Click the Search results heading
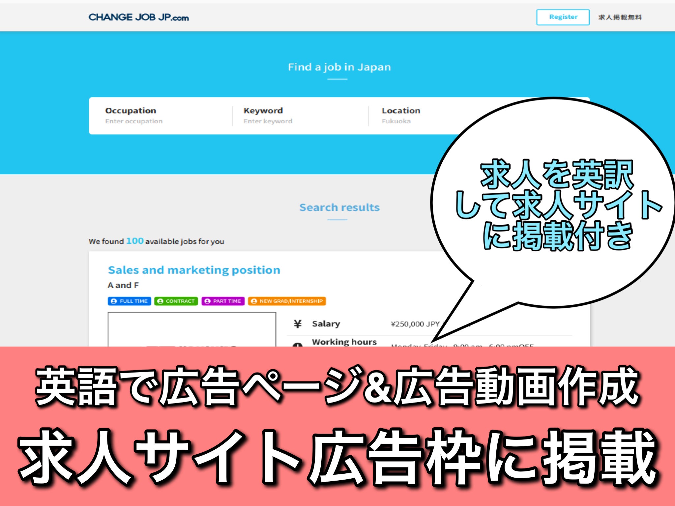675x506 pixels. [x=339, y=208]
